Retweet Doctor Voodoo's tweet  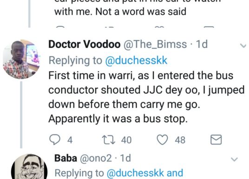pos(108,140)
